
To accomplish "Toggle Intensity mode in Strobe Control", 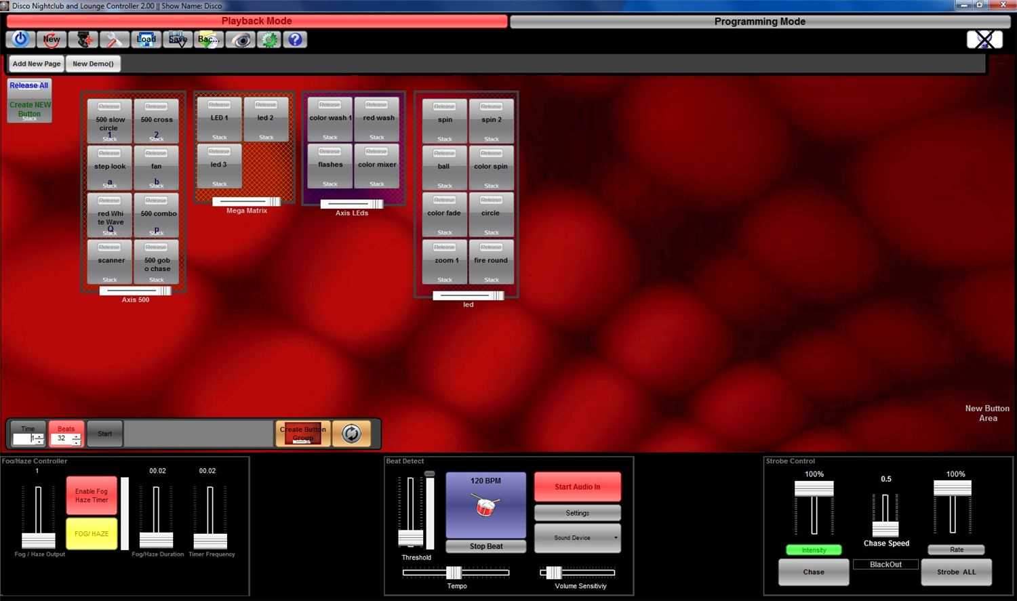I will [813, 550].
